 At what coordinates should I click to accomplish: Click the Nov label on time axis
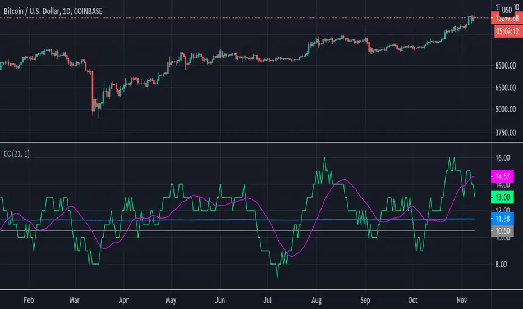[462, 300]
